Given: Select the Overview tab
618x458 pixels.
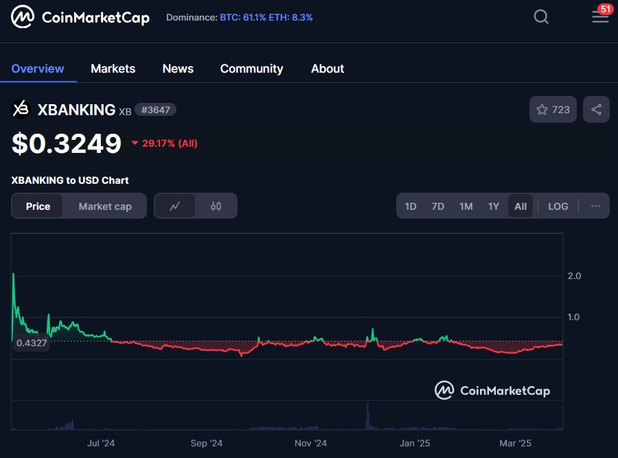Looking at the screenshot, I should tap(38, 69).
